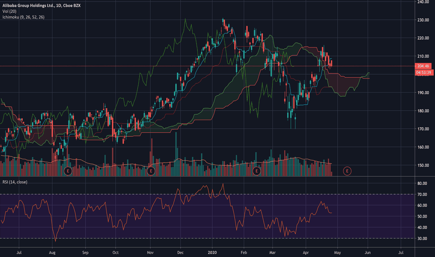Click the Jun time axis label
Screen dimensions: 435x257
[x=368, y=252]
